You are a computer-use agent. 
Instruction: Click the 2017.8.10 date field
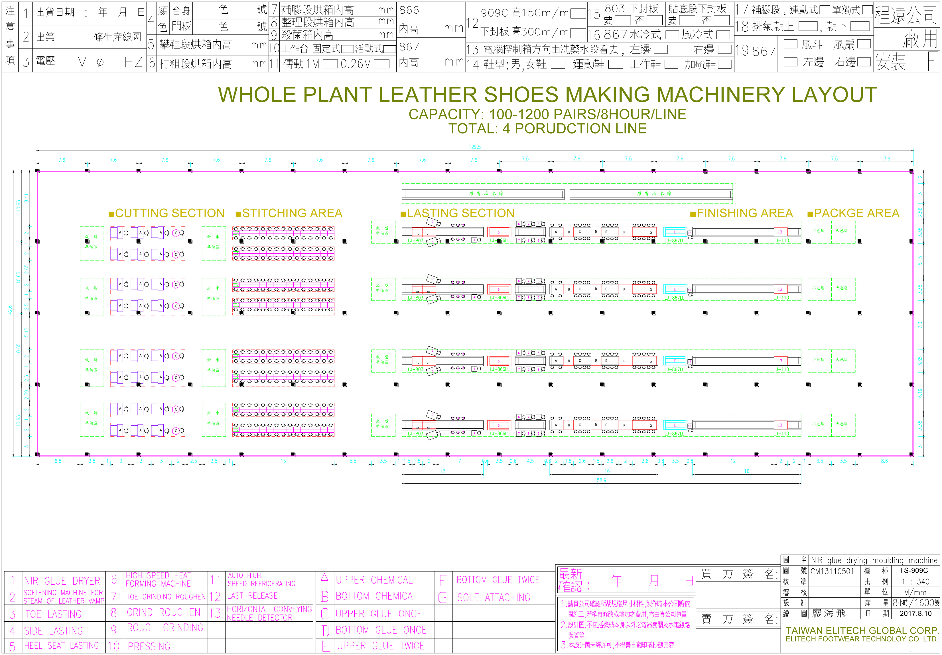tap(915, 614)
